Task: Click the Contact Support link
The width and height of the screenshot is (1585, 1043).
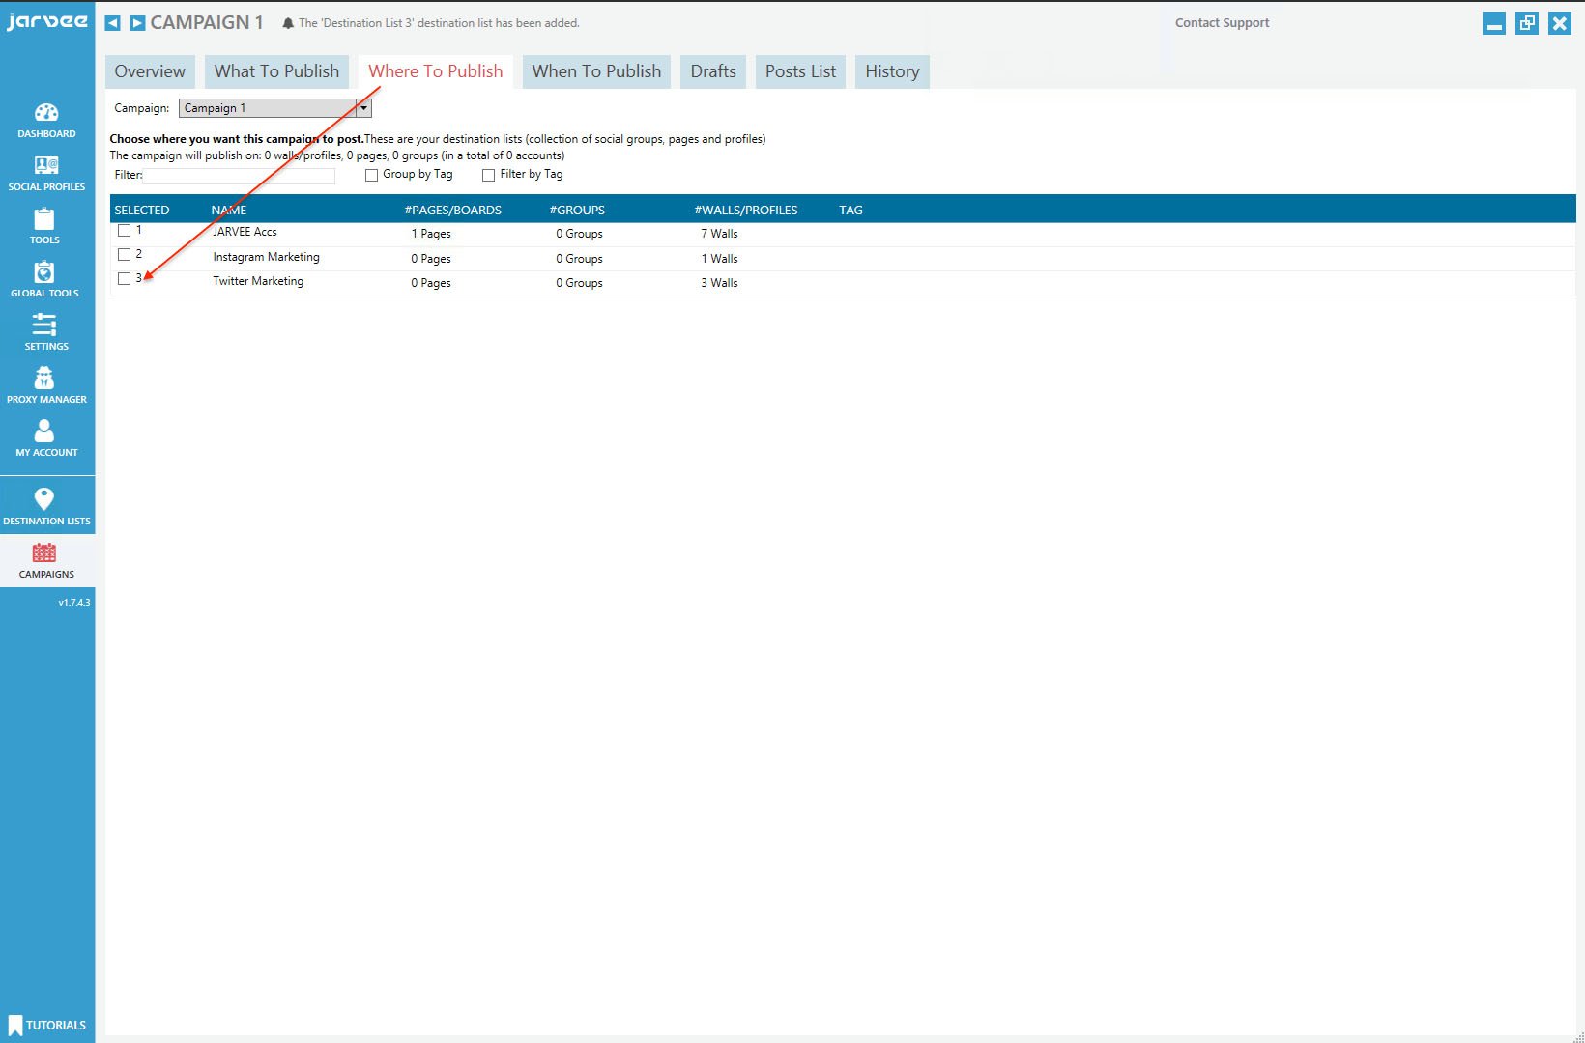Action: (1222, 23)
